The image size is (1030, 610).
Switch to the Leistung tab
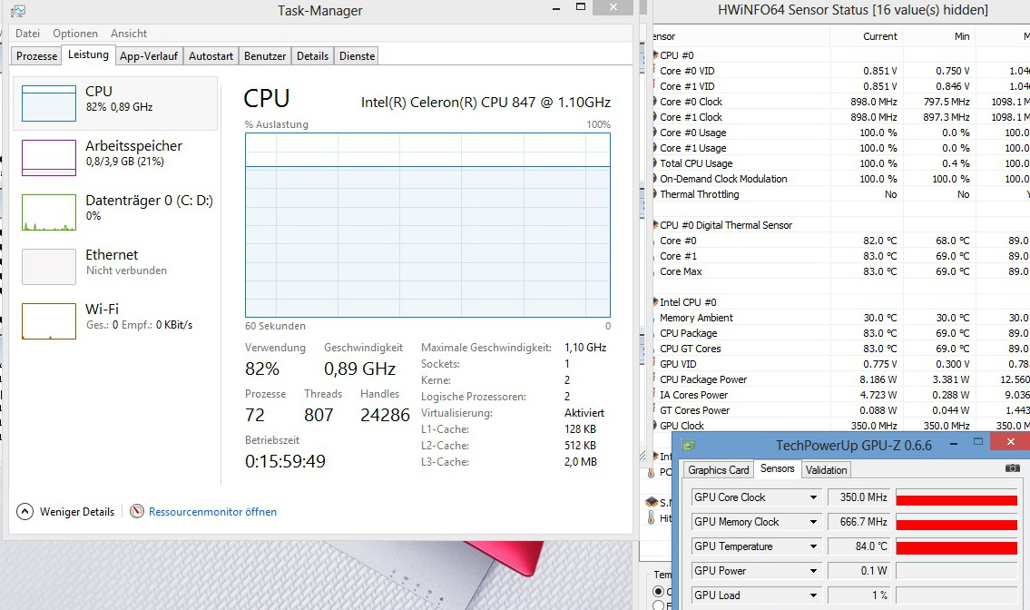pos(88,54)
